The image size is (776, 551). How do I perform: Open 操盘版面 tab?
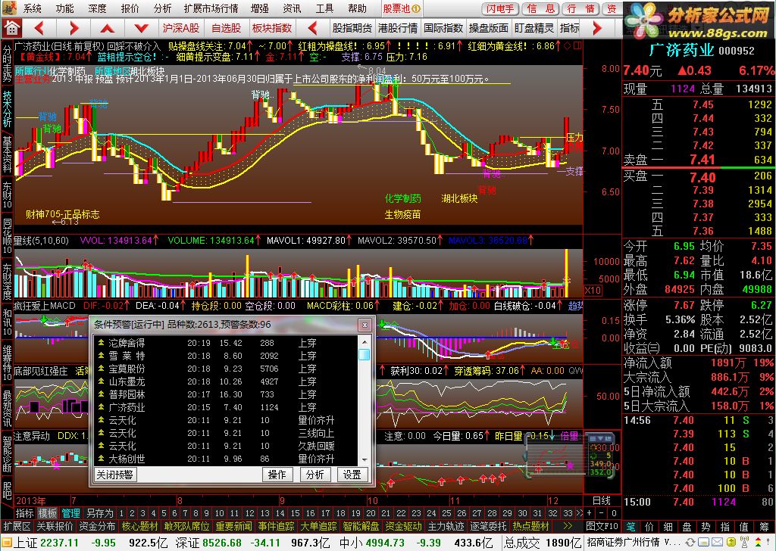[489, 28]
